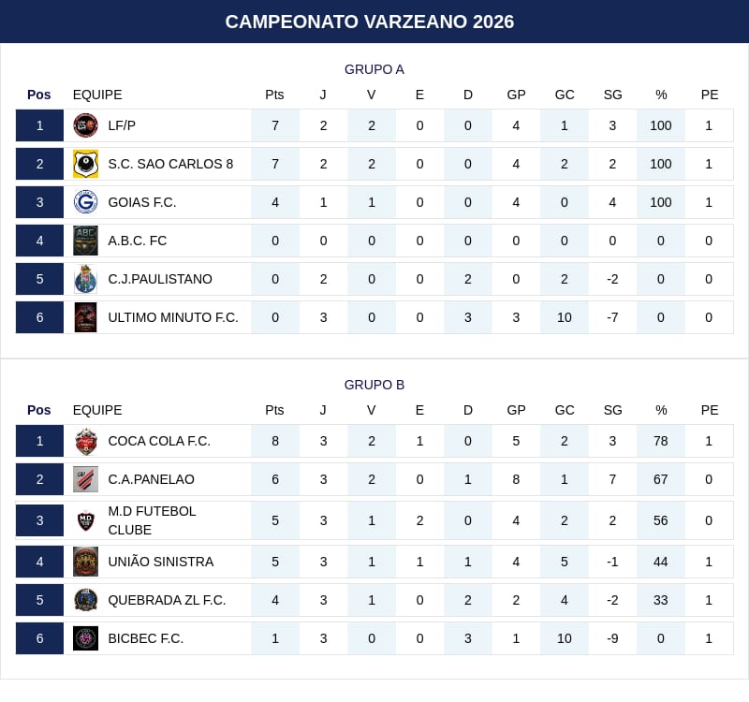749x702 pixels.
Task: Click the Pts column header in Grupo A
Action: (x=274, y=95)
